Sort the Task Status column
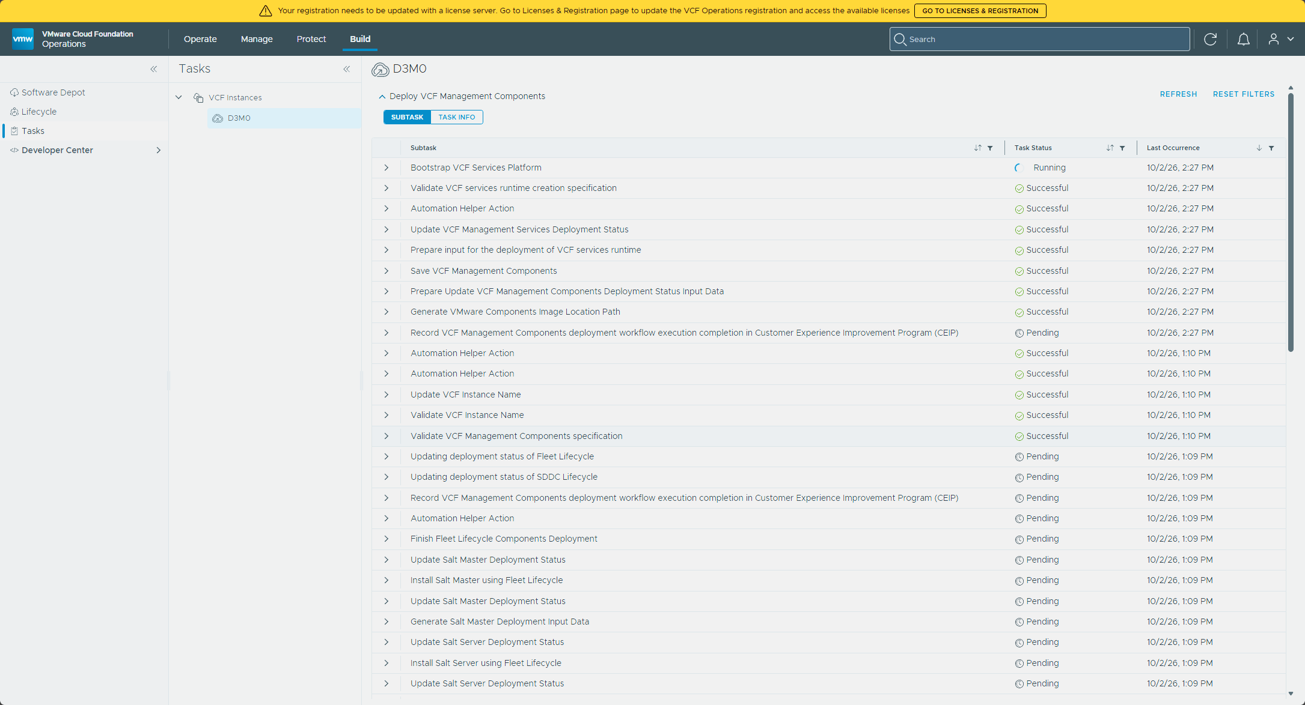The width and height of the screenshot is (1305, 705). (1110, 148)
